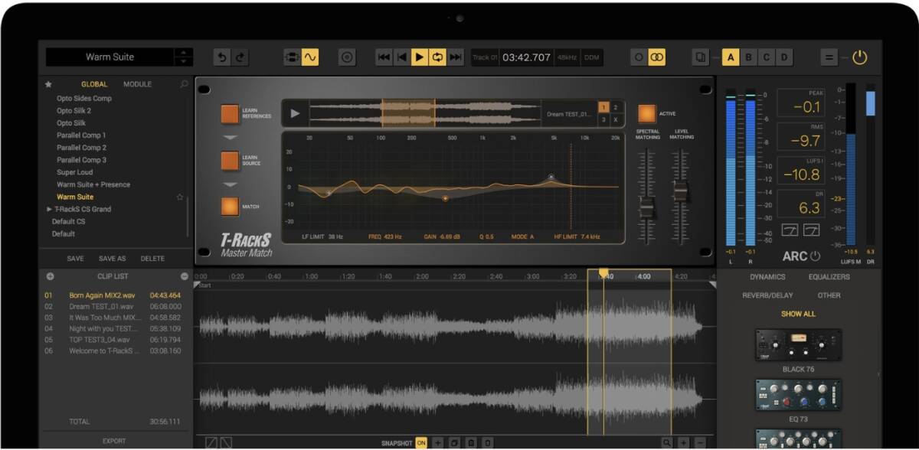This screenshot has width=919, height=450.
Task: Click the magnifier zoom icon under waveform
Action: (x=667, y=443)
